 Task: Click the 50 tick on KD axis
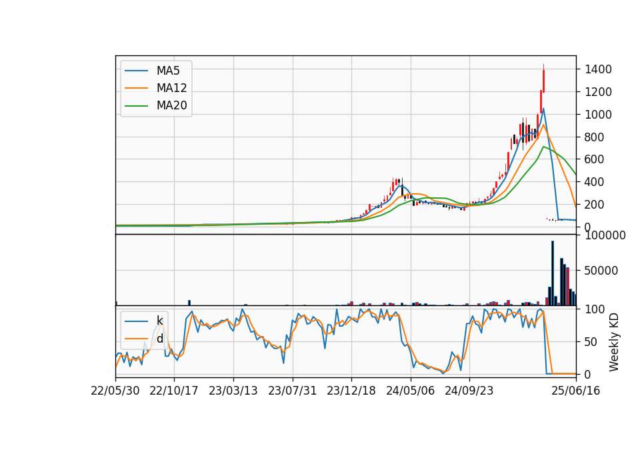[x=591, y=342]
